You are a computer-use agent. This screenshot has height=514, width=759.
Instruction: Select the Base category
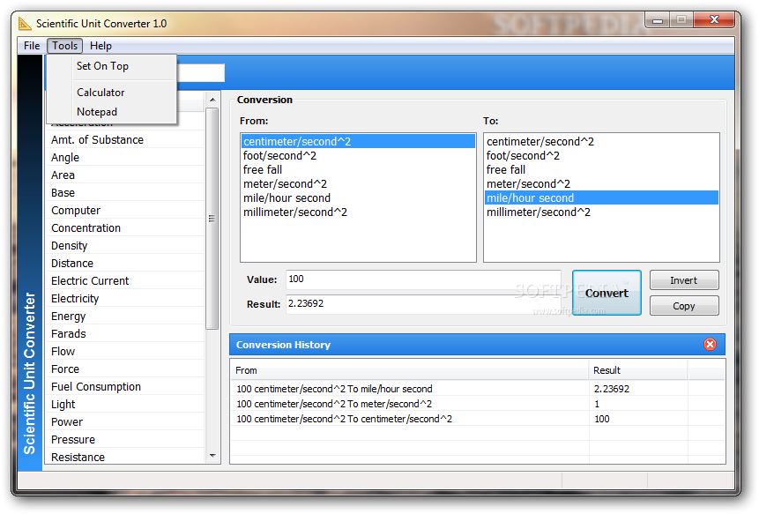[125, 192]
